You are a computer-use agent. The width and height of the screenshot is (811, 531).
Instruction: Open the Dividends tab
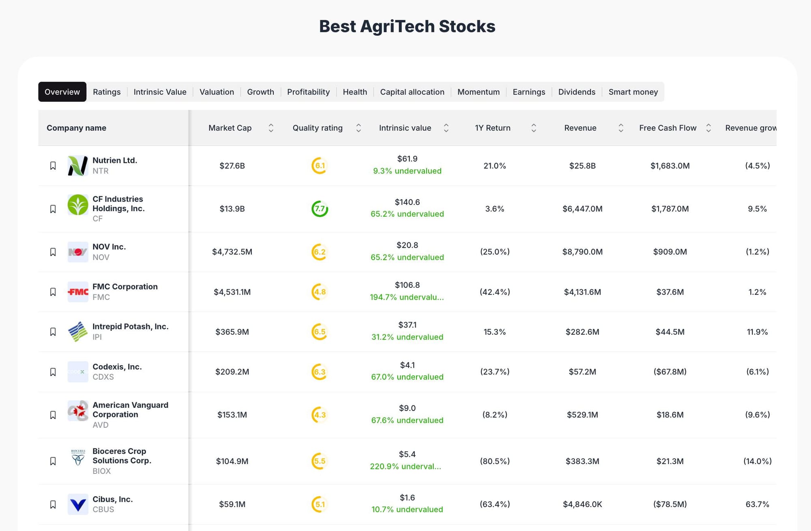577,92
